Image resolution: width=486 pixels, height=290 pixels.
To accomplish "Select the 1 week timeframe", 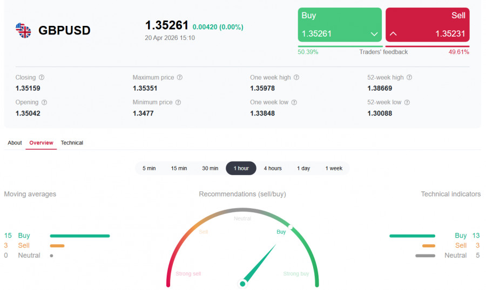I will [x=334, y=168].
